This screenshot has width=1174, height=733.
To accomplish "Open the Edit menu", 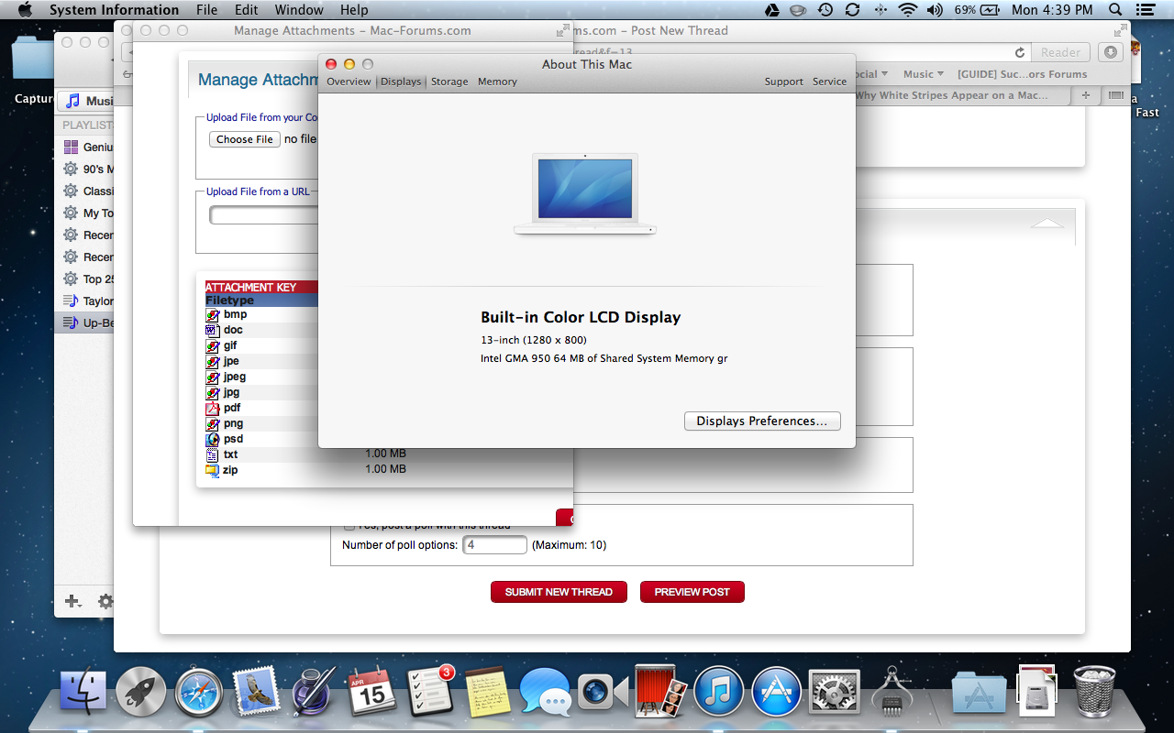I will tap(246, 10).
